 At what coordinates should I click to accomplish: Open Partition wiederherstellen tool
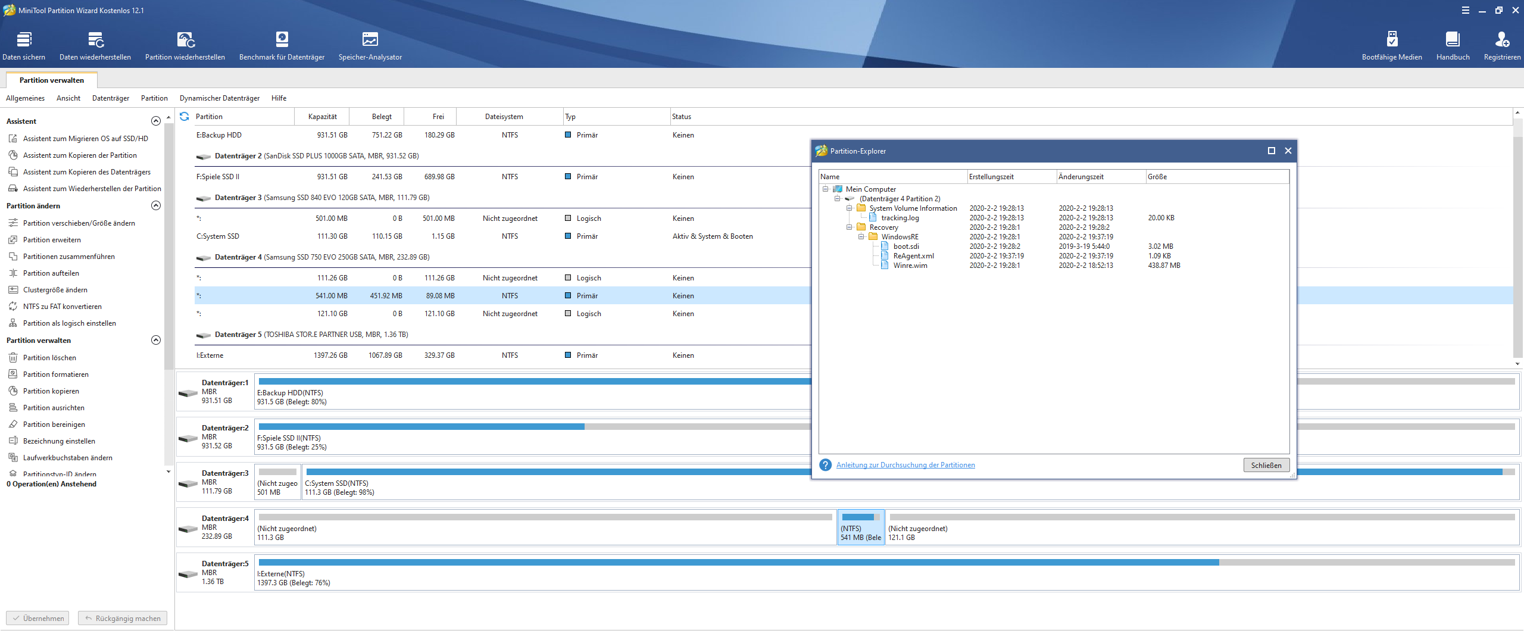click(x=185, y=46)
